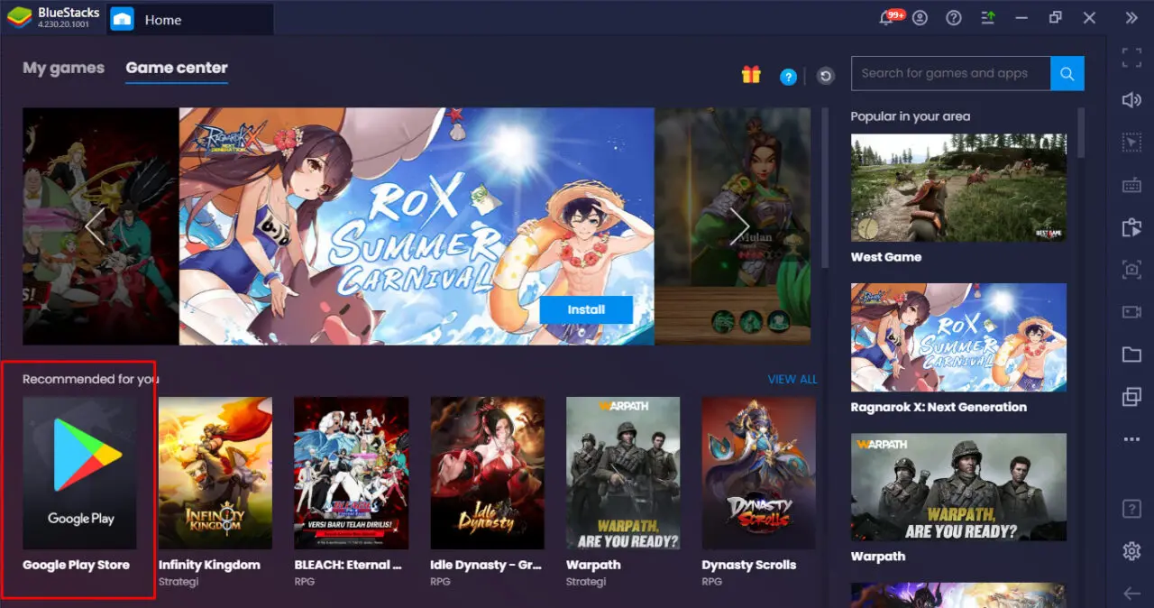This screenshot has width=1154, height=608.
Task: Click the Home tab icon in title bar
Action: point(122,19)
